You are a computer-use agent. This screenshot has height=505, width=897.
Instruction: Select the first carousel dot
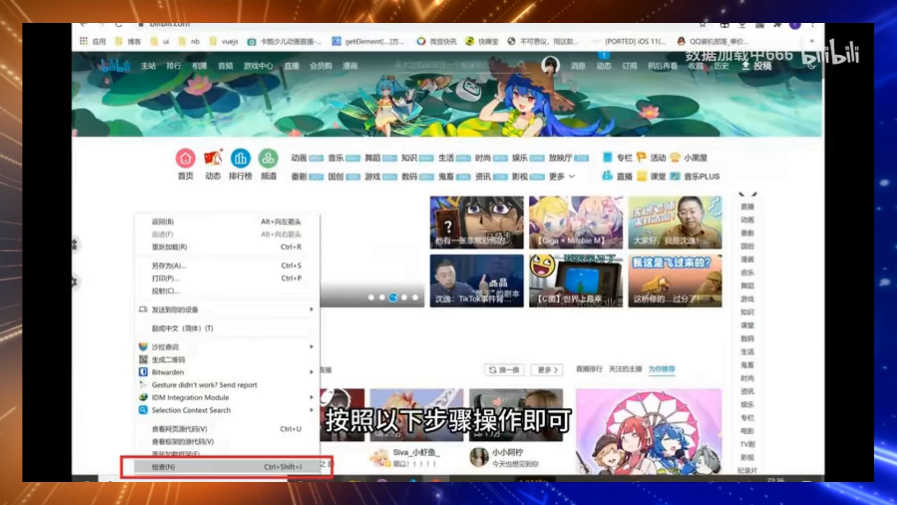(371, 297)
